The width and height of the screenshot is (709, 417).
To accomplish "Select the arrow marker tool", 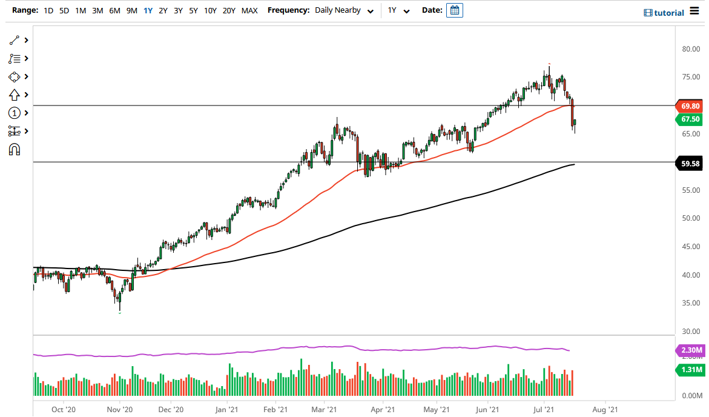I will [x=15, y=95].
